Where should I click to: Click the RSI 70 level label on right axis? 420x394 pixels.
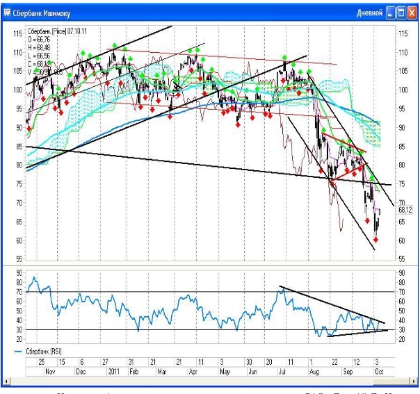point(402,292)
